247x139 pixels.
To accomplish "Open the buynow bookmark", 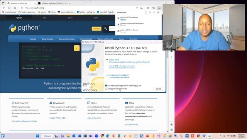I will [42, 12].
